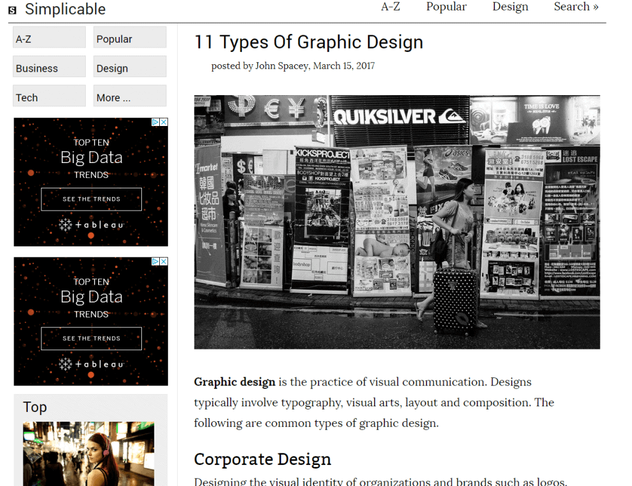This screenshot has width=632, height=486.
Task: Open Popular in the top navigation
Action: point(446,7)
